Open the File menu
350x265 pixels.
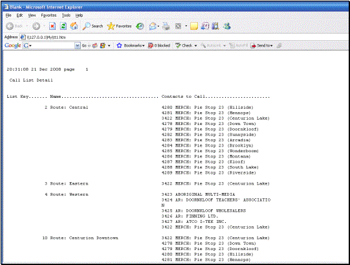click(8, 15)
